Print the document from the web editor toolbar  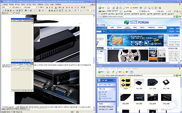click(x=17, y=10)
